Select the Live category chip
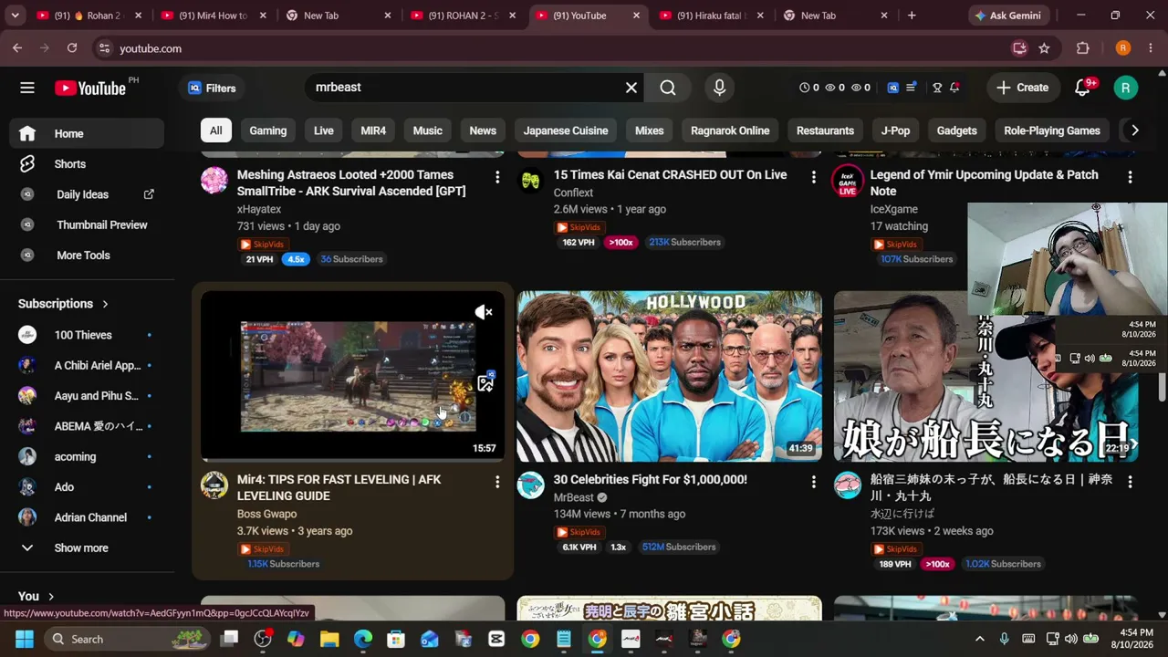 point(324,130)
